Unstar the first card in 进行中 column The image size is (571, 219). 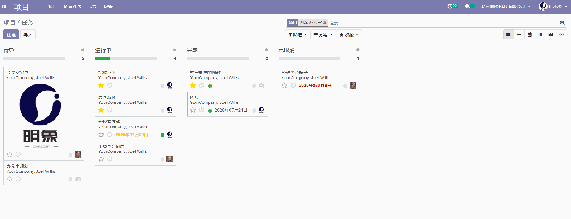pyautogui.click(x=101, y=86)
